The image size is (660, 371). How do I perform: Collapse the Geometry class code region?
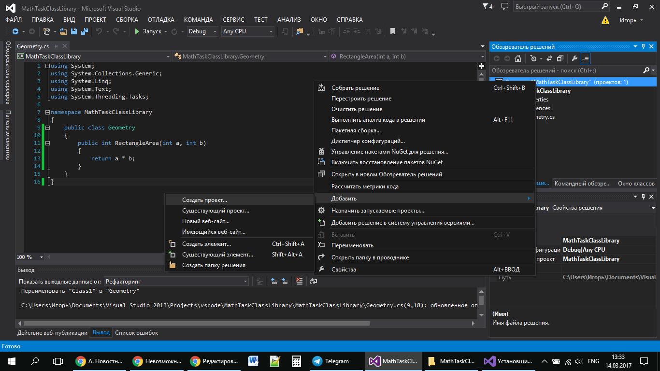[47, 128]
